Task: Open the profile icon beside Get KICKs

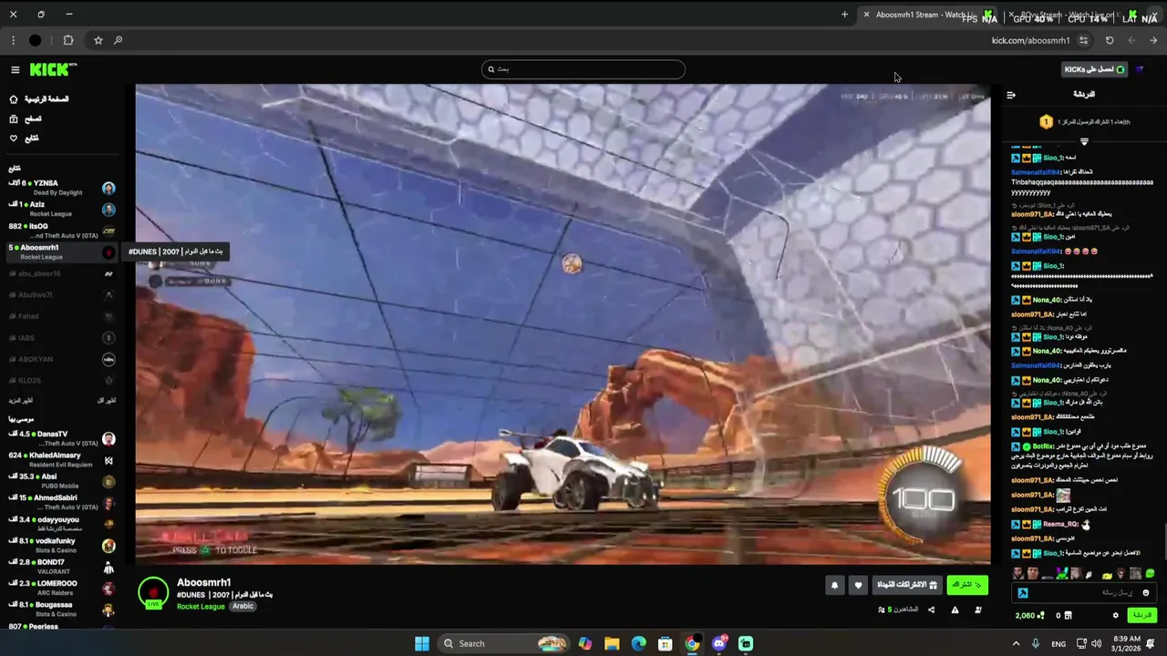Action: (x=1140, y=69)
